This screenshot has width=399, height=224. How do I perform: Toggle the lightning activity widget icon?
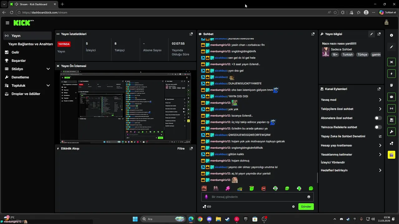[392, 74]
